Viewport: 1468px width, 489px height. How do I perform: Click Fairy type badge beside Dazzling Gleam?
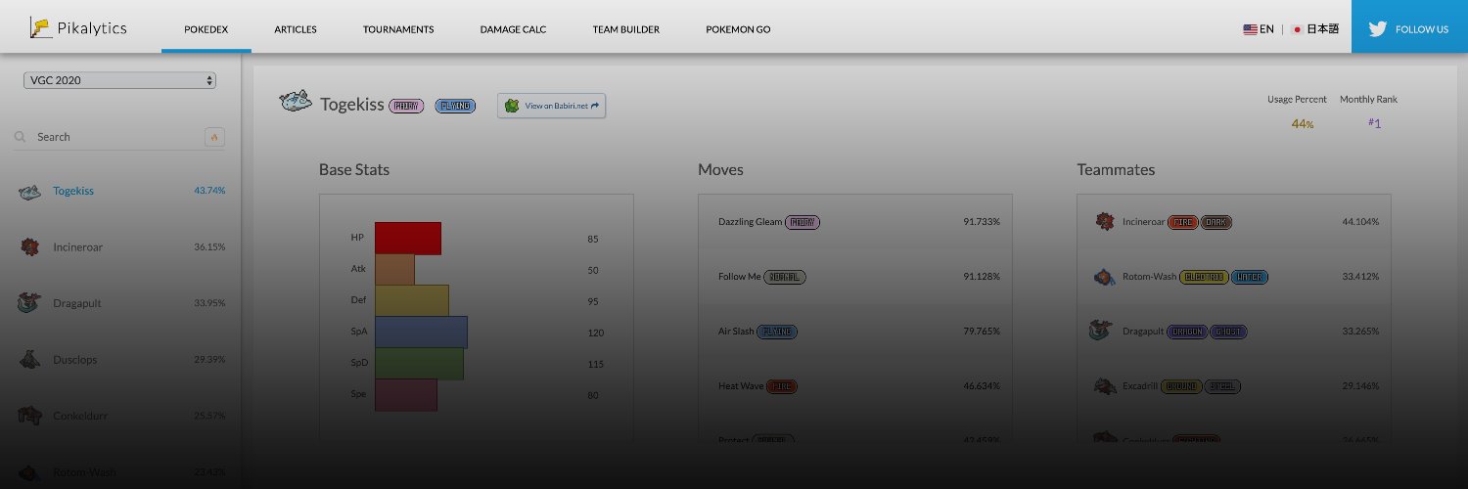coord(803,222)
